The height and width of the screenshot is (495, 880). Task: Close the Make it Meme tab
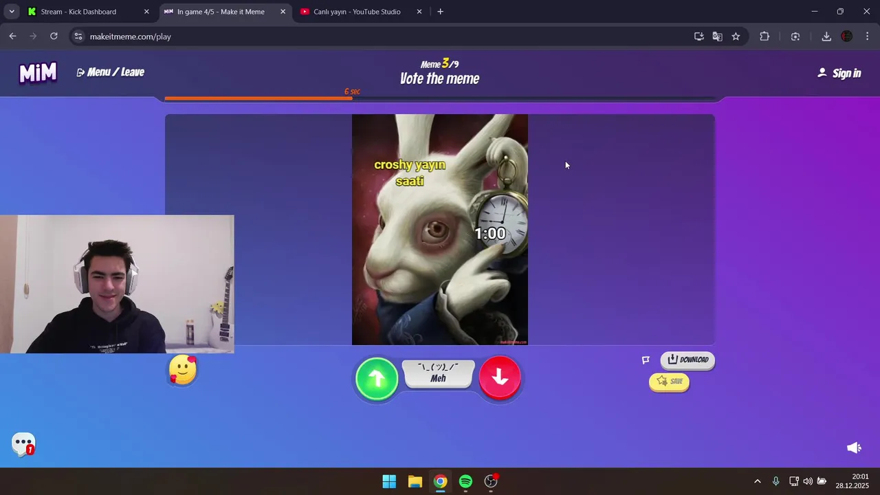pos(283,12)
